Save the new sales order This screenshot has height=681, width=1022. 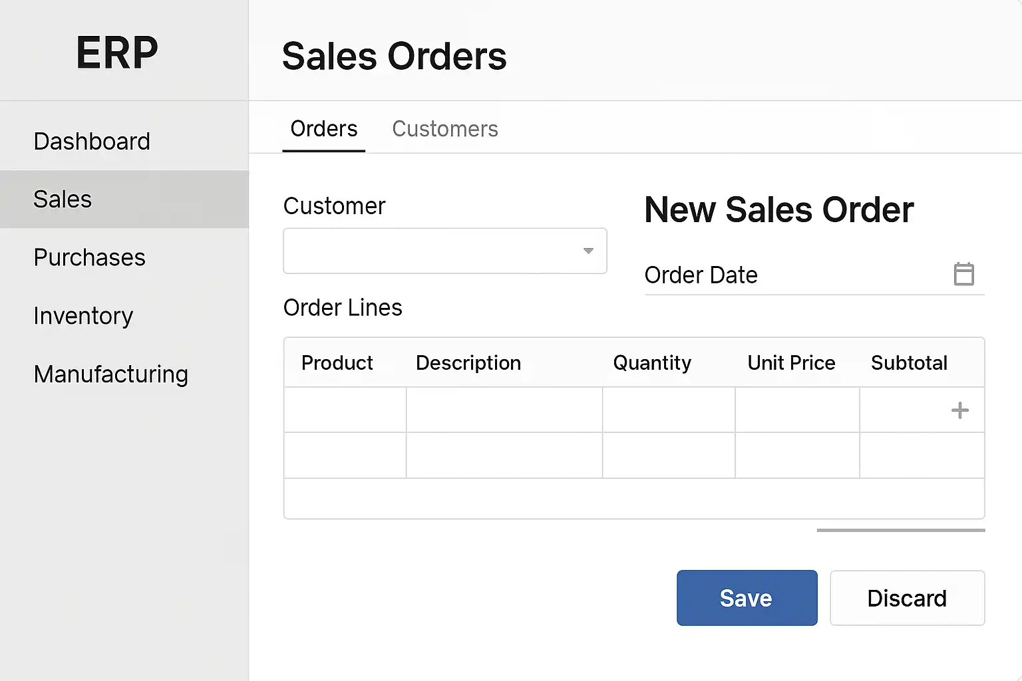point(747,598)
